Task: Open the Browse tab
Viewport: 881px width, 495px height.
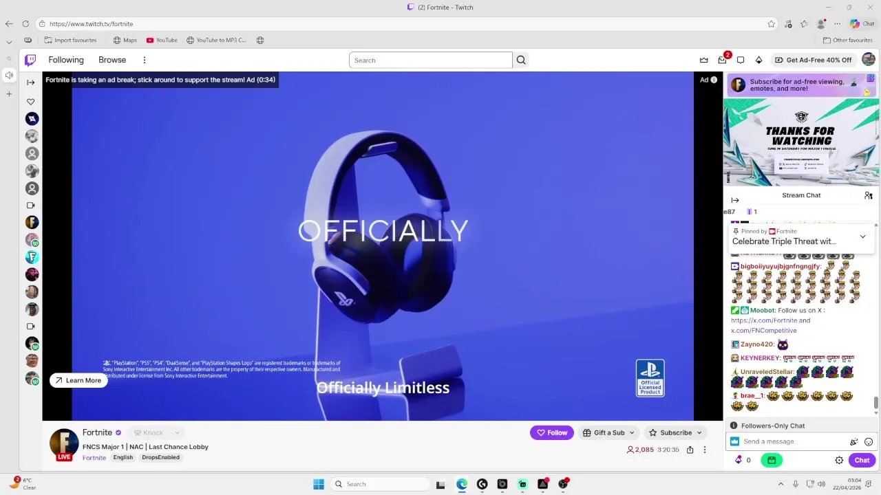Action: 112,60
